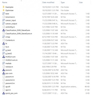
Task: Click the psosvm.m file icon
Action: click(x=4, y=77)
